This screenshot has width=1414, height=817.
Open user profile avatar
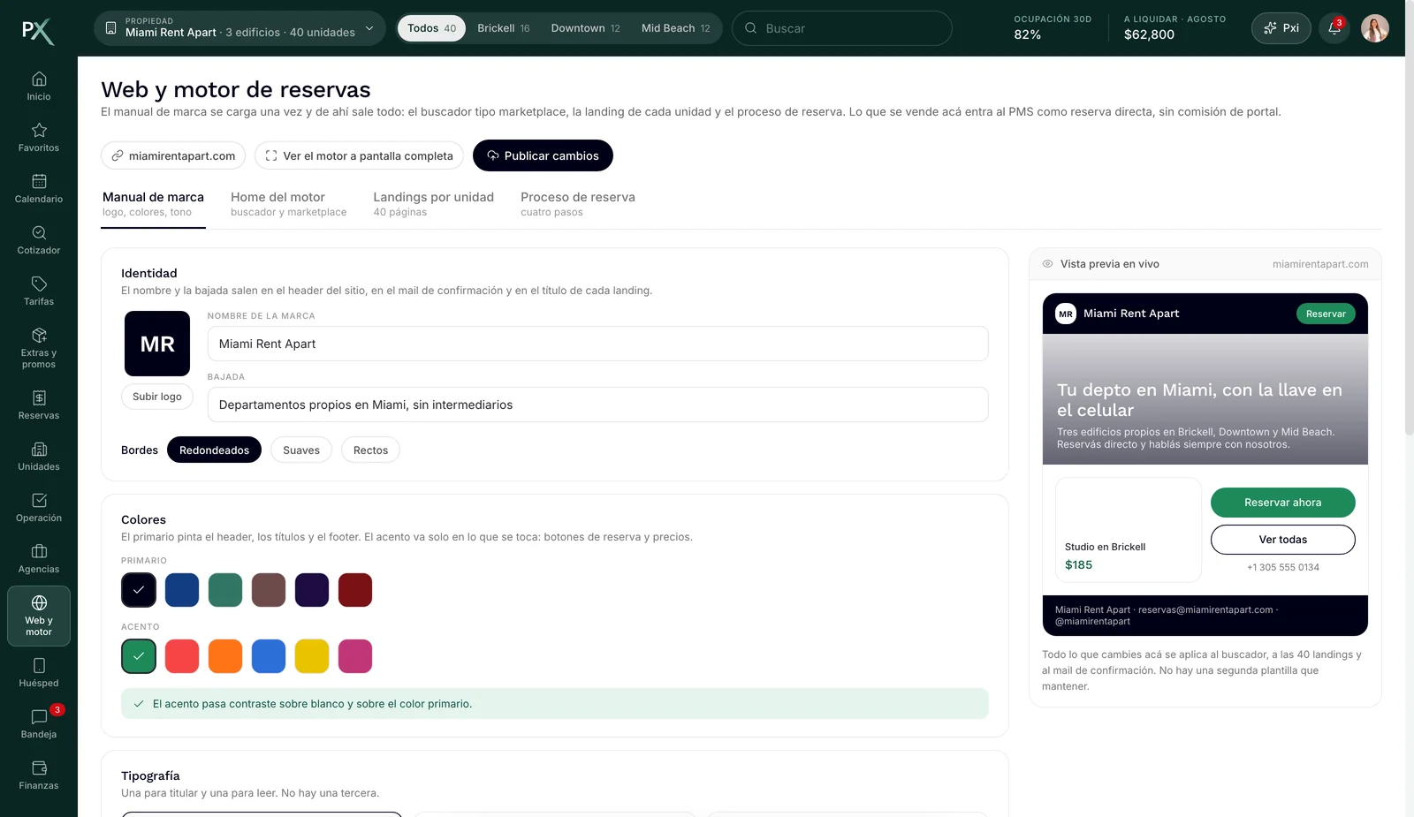coord(1375,28)
